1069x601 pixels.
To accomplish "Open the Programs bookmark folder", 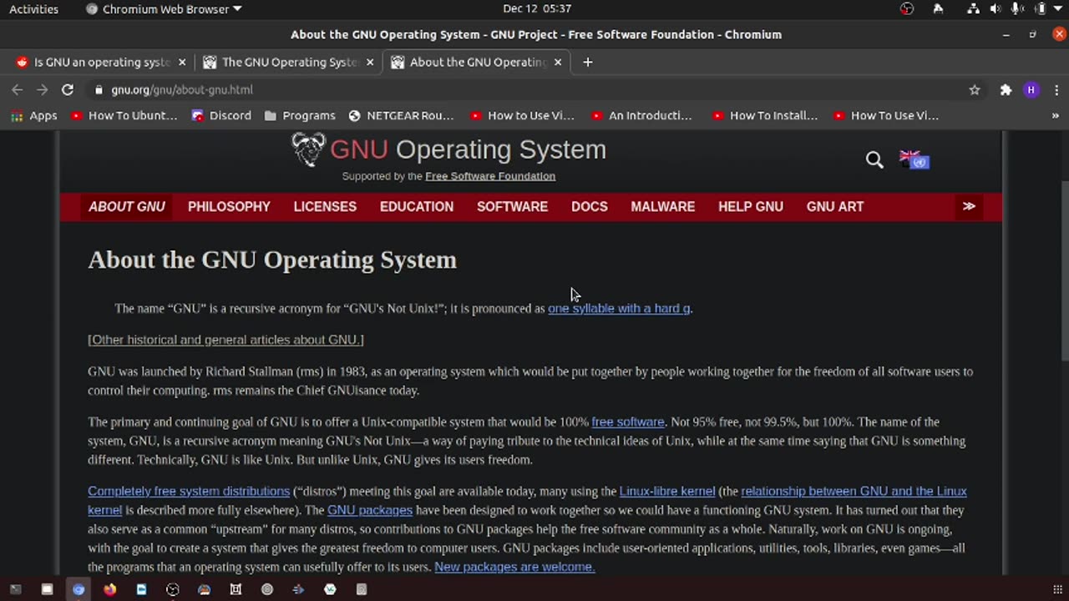I will point(300,115).
